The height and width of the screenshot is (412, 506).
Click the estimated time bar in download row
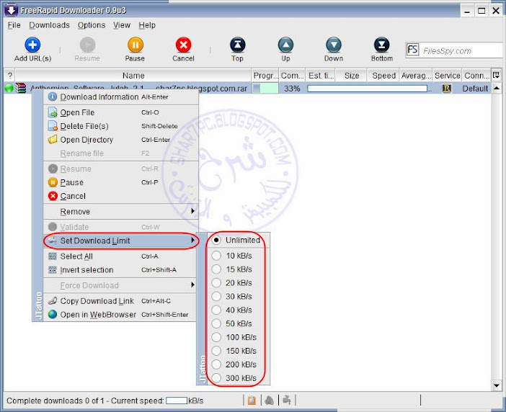[367, 89]
